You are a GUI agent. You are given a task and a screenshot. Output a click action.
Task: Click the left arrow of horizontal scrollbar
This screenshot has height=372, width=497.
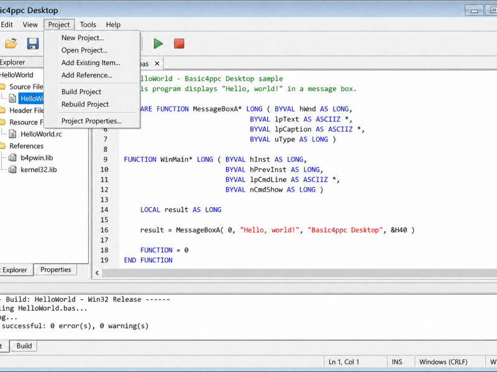point(98,273)
